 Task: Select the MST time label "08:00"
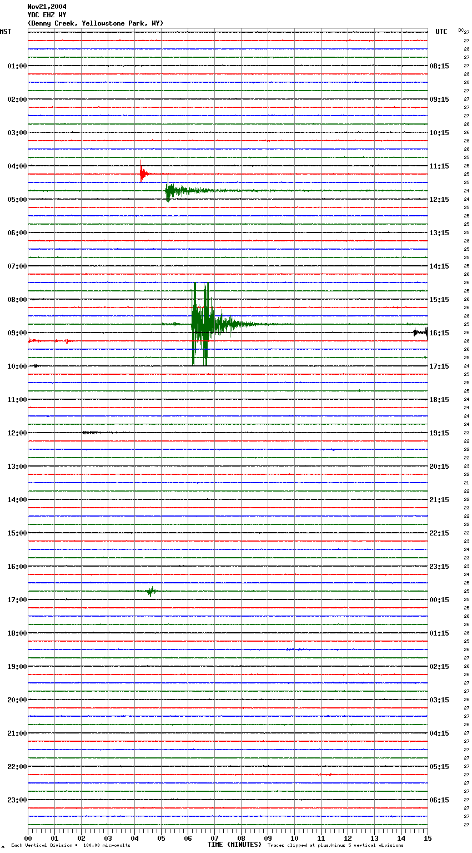[x=17, y=300]
